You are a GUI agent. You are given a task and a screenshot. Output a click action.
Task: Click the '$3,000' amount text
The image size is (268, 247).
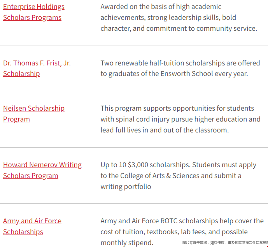(x=138, y=165)
